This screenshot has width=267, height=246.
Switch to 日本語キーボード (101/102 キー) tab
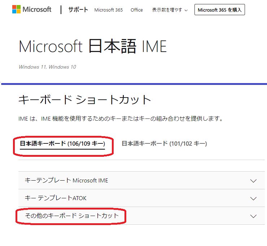pyautogui.click(x=164, y=143)
